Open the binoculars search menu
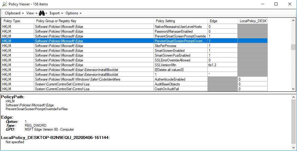The height and width of the screenshot is (151, 297). 43,13
